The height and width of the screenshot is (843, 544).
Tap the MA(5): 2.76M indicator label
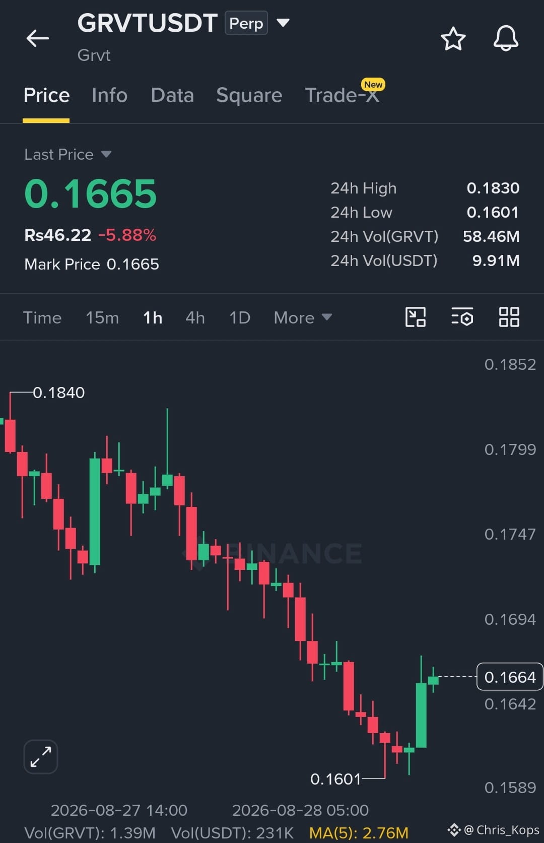(359, 832)
